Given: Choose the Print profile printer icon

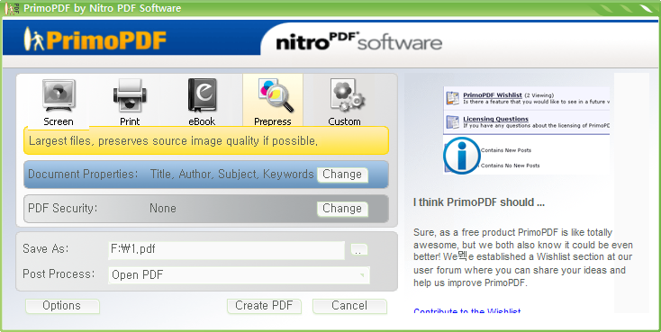Looking at the screenshot, I should [130, 96].
